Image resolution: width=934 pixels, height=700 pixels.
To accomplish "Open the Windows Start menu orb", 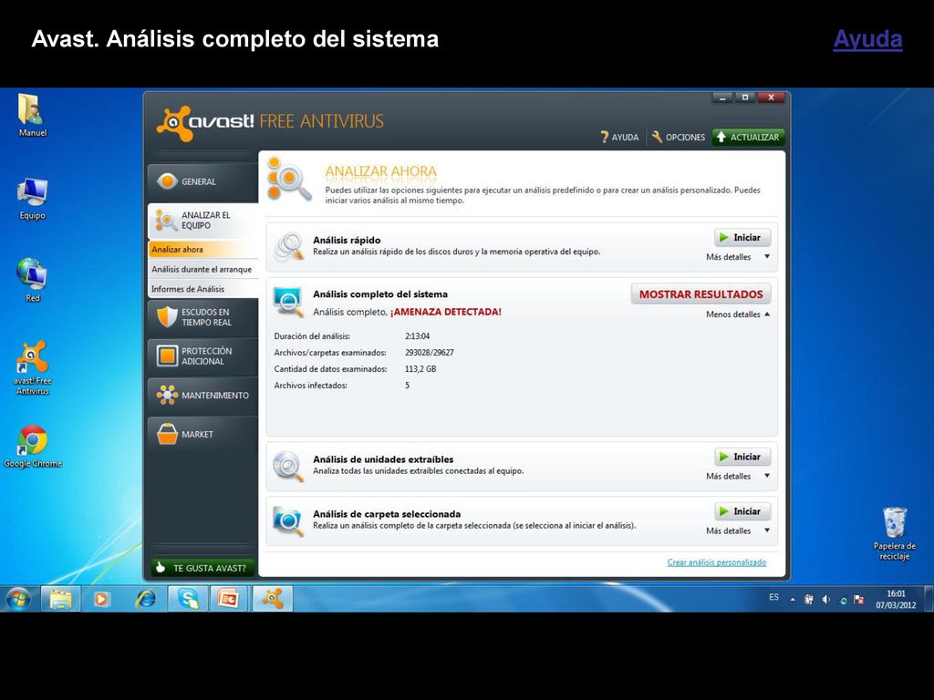I will click(x=18, y=598).
